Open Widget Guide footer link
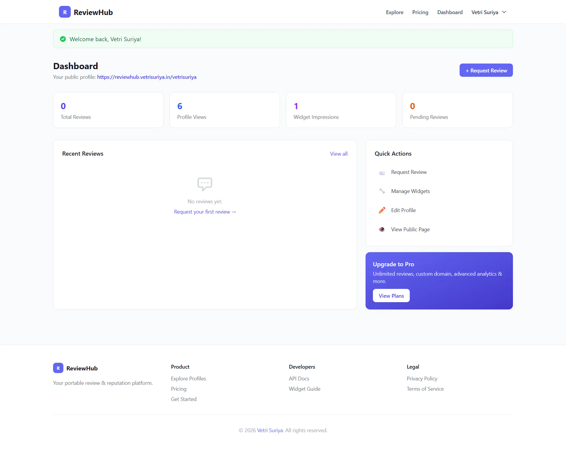566x451 pixels. coord(305,389)
